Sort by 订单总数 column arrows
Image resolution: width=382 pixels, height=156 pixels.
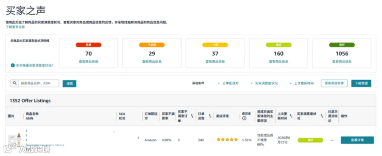(x=210, y=116)
